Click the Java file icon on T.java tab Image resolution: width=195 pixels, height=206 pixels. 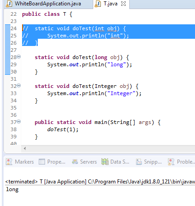pos(98,4)
